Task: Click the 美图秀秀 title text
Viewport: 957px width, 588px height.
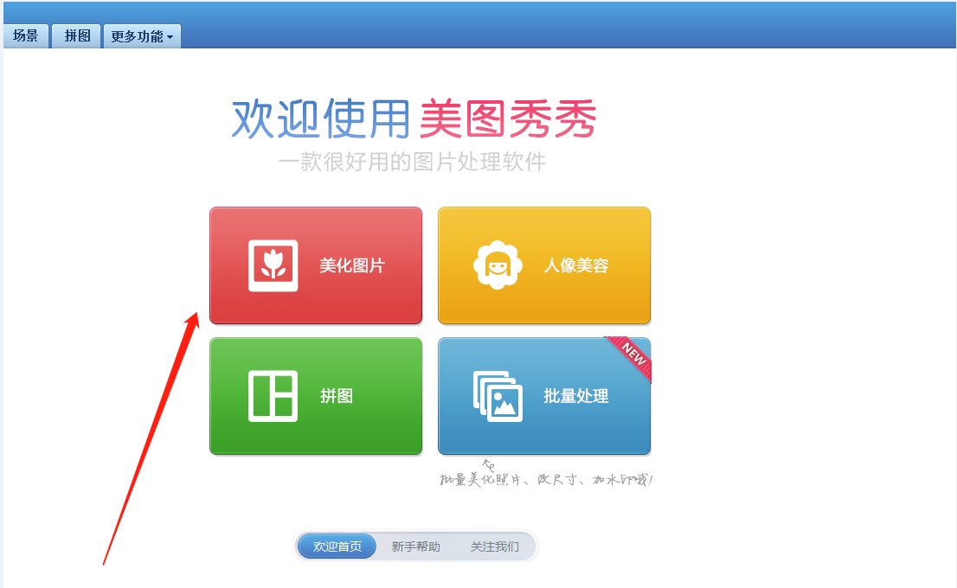Action: click(508, 119)
